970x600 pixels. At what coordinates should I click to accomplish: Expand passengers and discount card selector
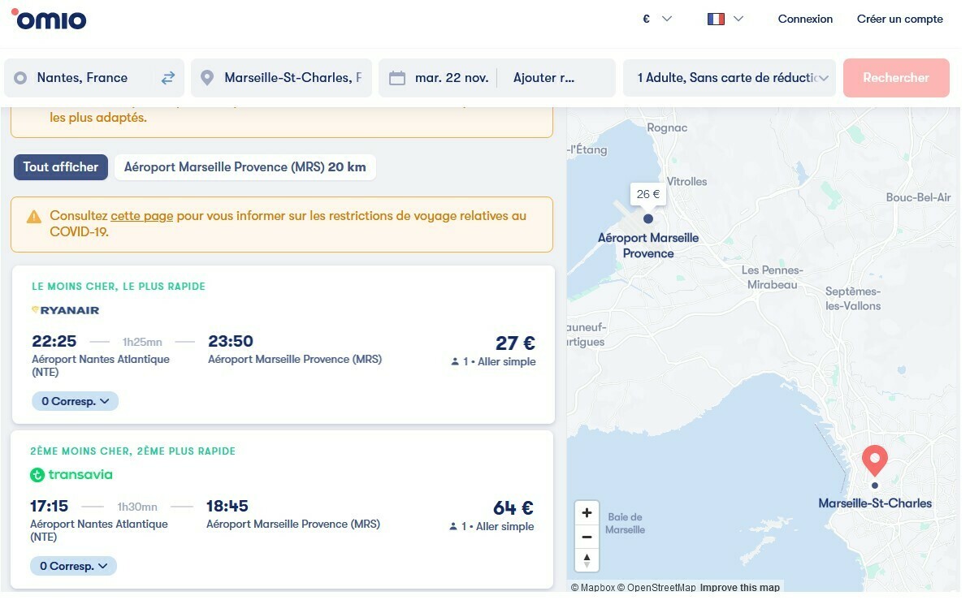[729, 78]
